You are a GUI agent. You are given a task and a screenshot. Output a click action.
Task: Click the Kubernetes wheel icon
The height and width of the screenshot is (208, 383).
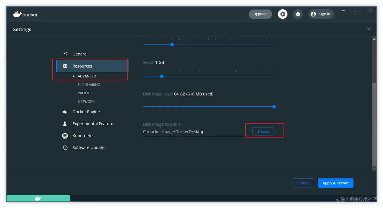[65, 136]
